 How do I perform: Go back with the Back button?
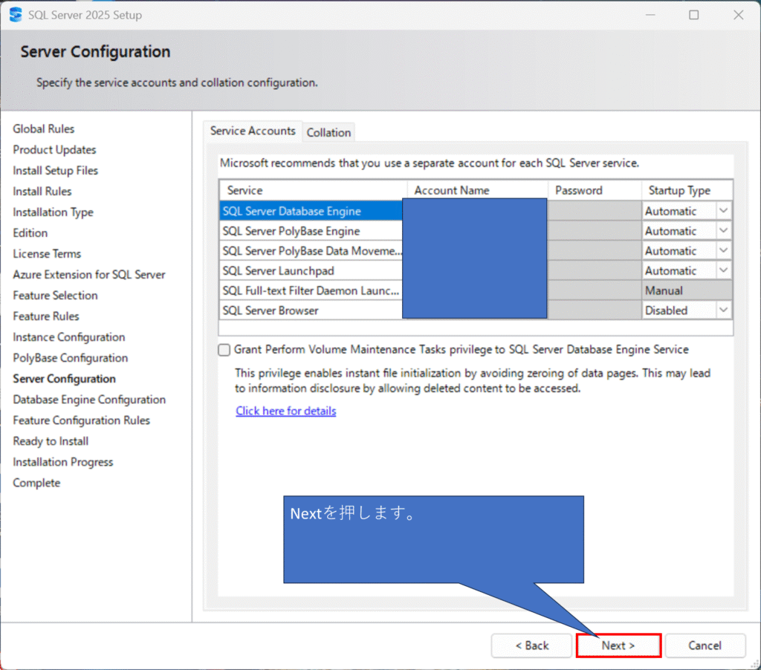tap(531, 645)
